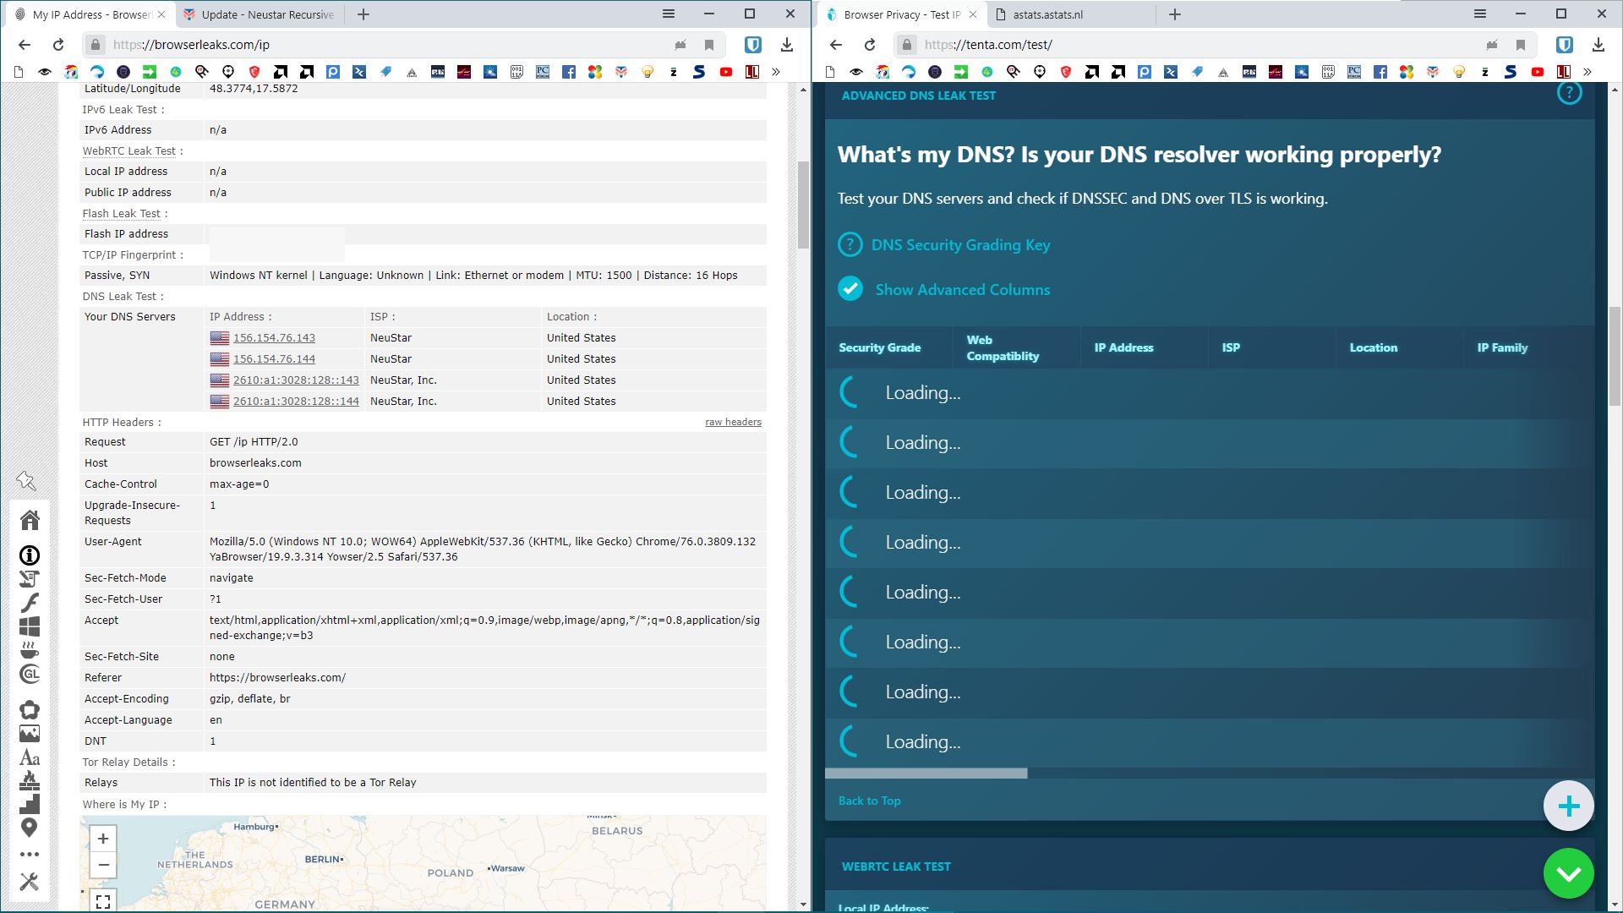
Task: Open the wrench tools sidebar icon
Action: pos(30,882)
